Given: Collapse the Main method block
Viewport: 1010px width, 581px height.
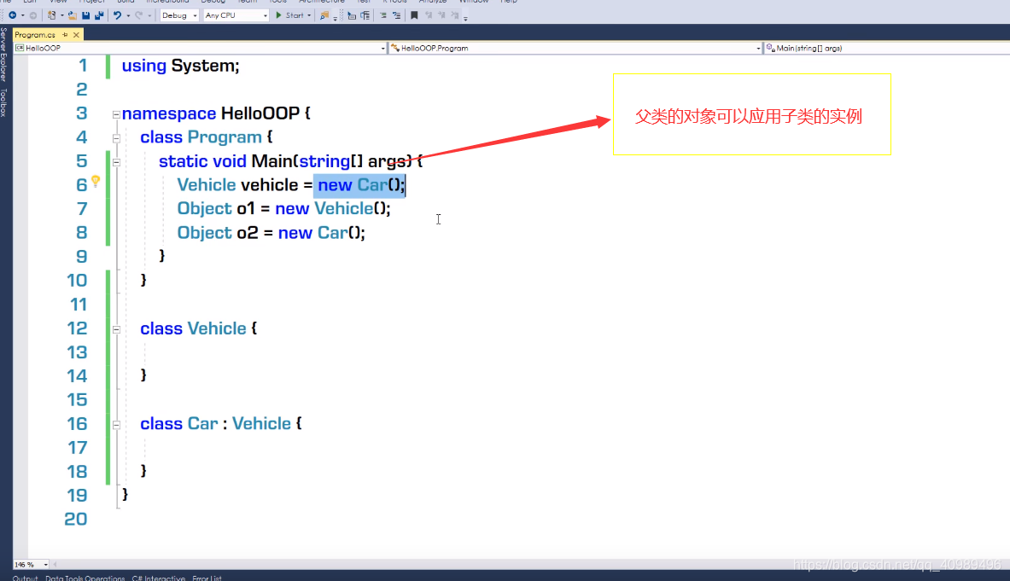Looking at the screenshot, I should pyautogui.click(x=116, y=162).
